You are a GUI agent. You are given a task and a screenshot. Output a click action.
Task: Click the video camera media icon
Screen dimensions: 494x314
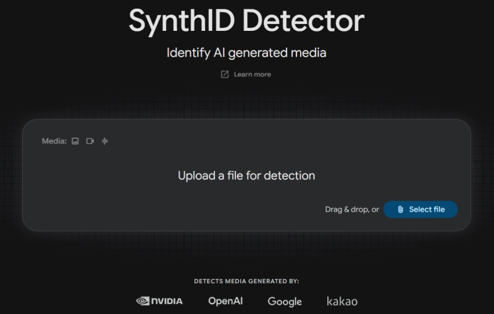pos(90,141)
